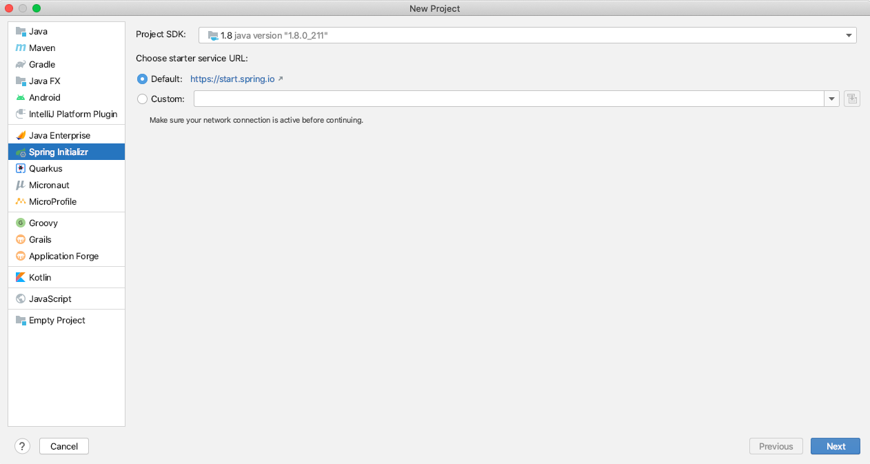This screenshot has height=464, width=870.
Task: Click the MicroProfile wave icon
Action: [x=21, y=201]
